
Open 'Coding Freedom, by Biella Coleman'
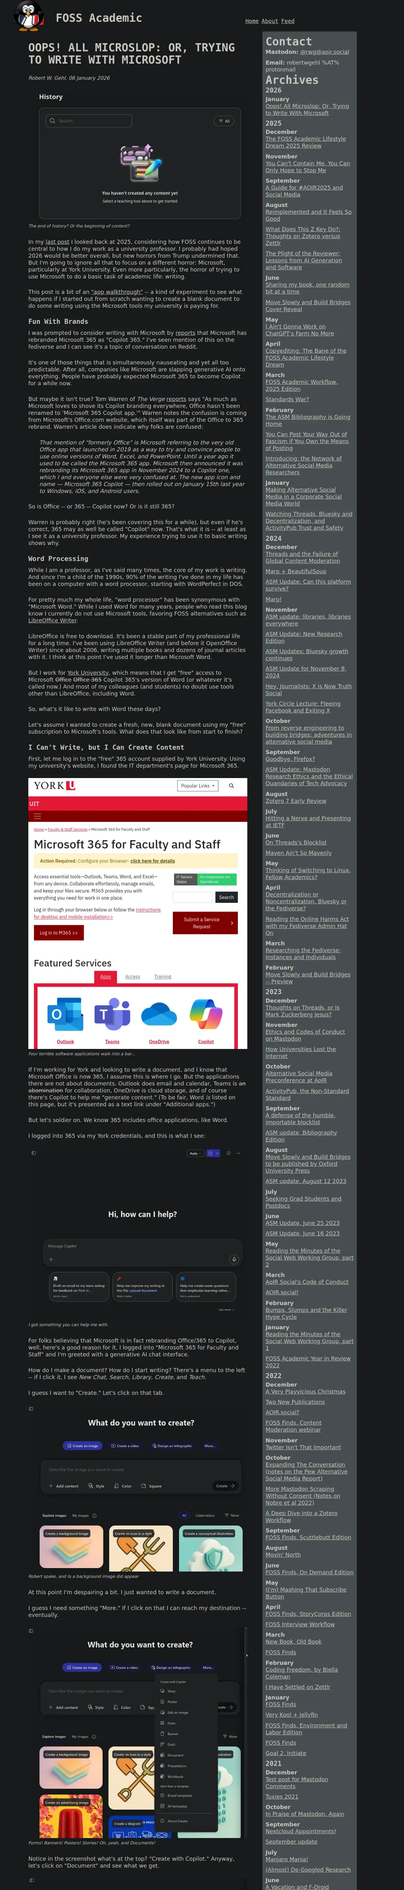click(x=301, y=1673)
